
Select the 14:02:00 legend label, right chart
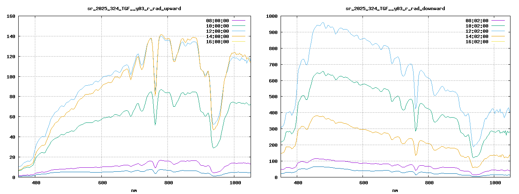[x=477, y=36]
